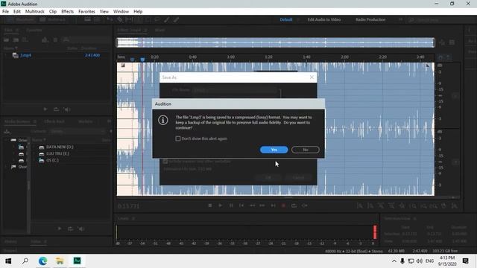
Task: Switch to the Markers tab
Action: 86,121
